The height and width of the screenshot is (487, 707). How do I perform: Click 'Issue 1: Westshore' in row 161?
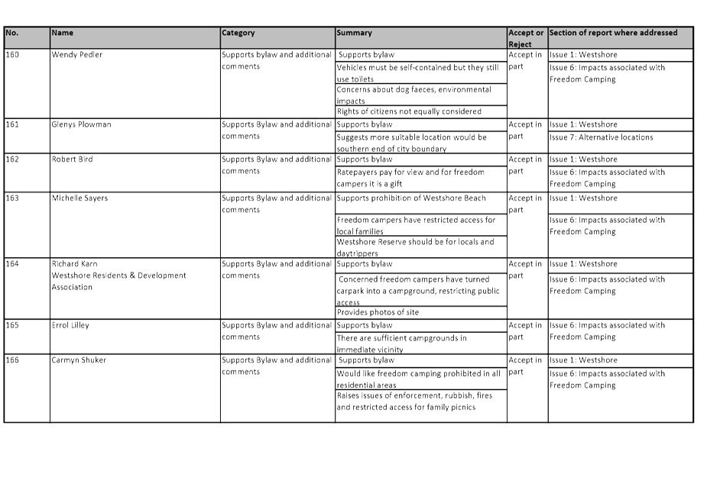621,124
